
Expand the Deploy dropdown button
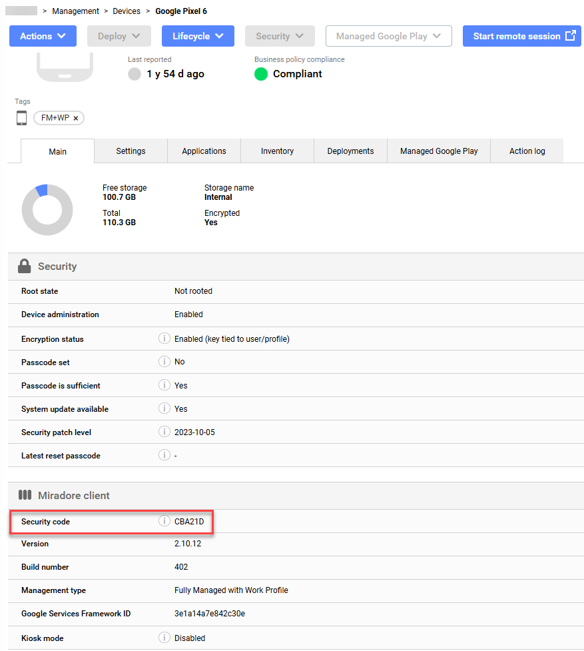click(x=119, y=36)
